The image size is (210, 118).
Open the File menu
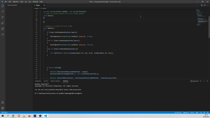[6, 2]
